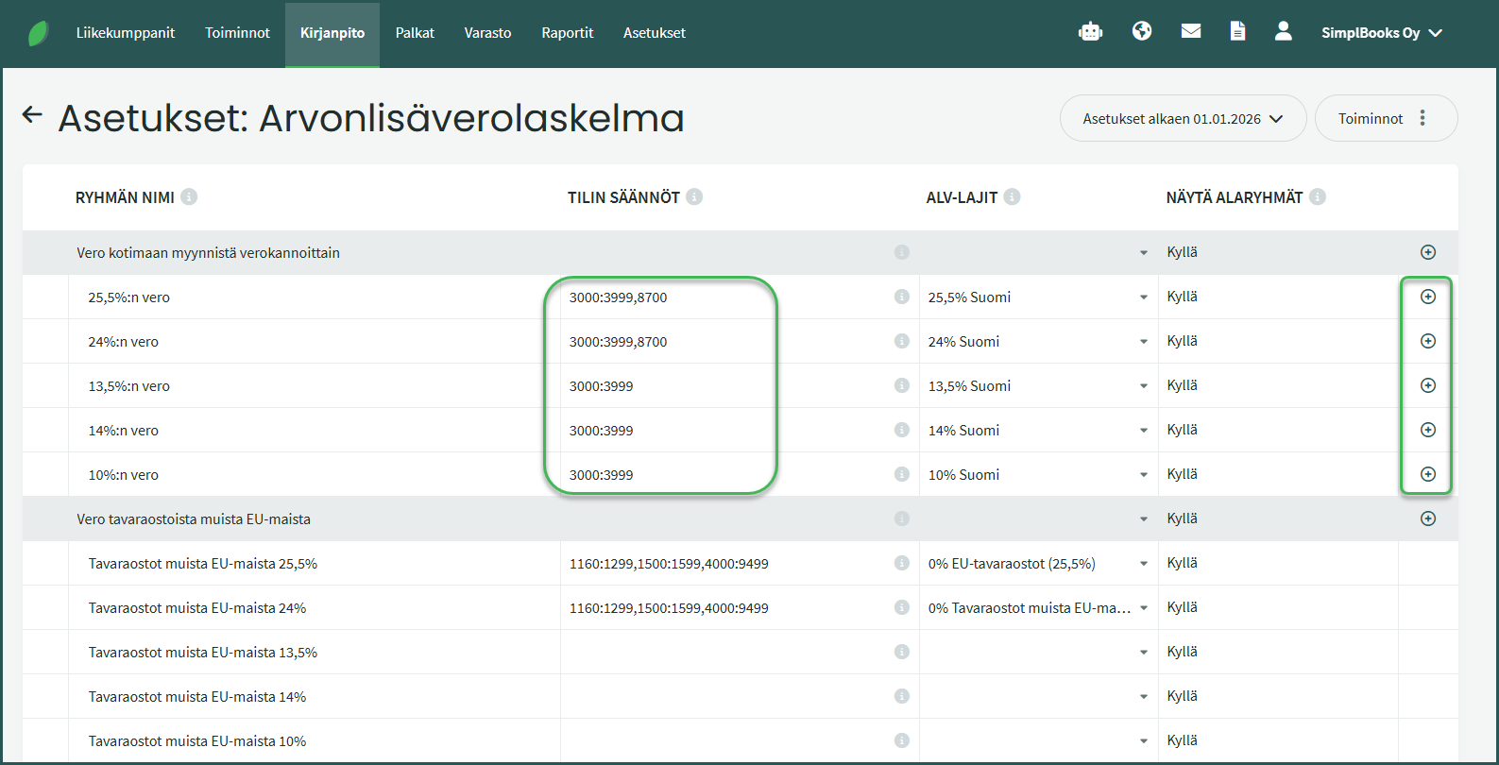The height and width of the screenshot is (765, 1499).
Task: Expand the Asetukset alkaen 01.01.2026 dropdown
Action: point(1183,119)
